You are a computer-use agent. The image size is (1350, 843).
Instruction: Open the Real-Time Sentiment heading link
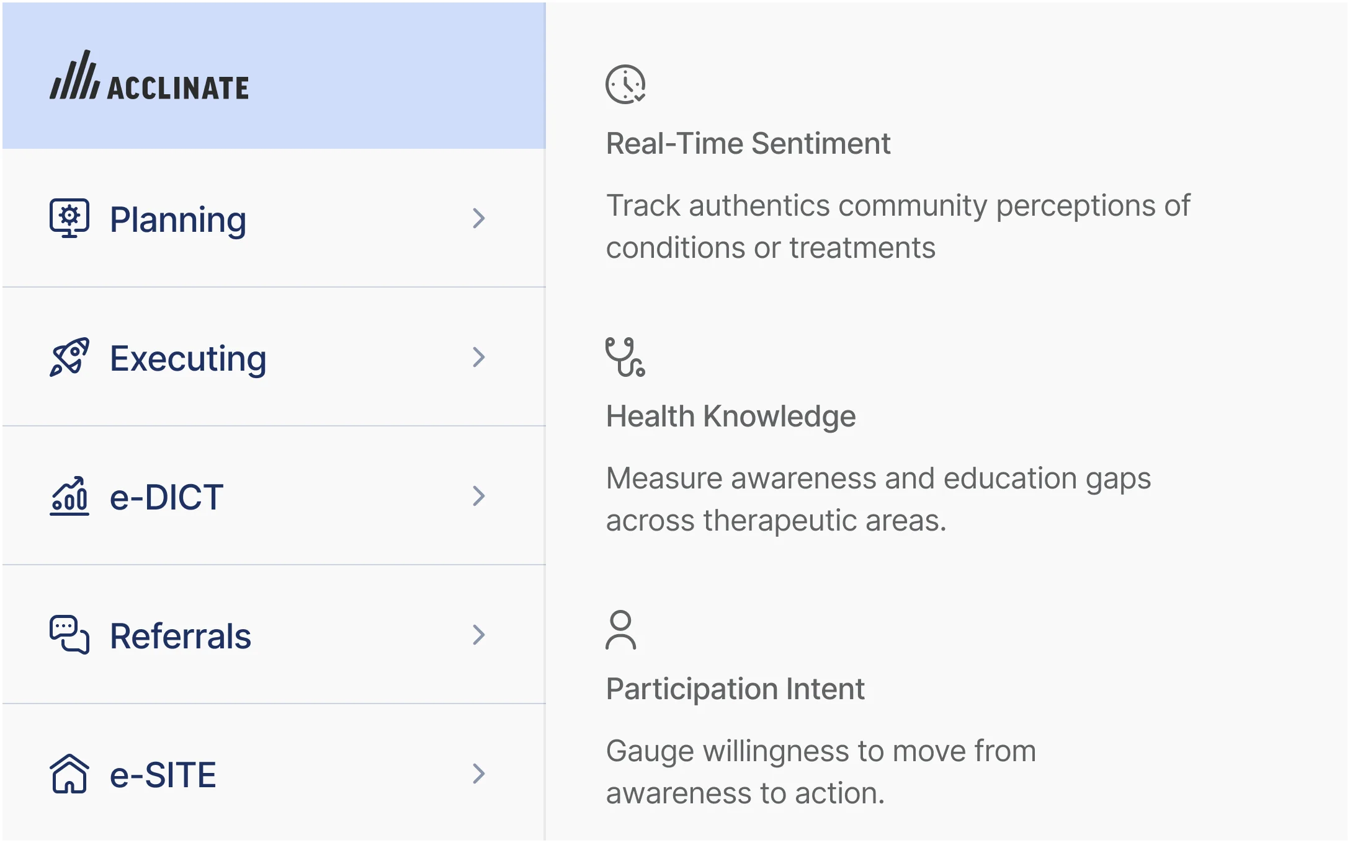click(748, 144)
